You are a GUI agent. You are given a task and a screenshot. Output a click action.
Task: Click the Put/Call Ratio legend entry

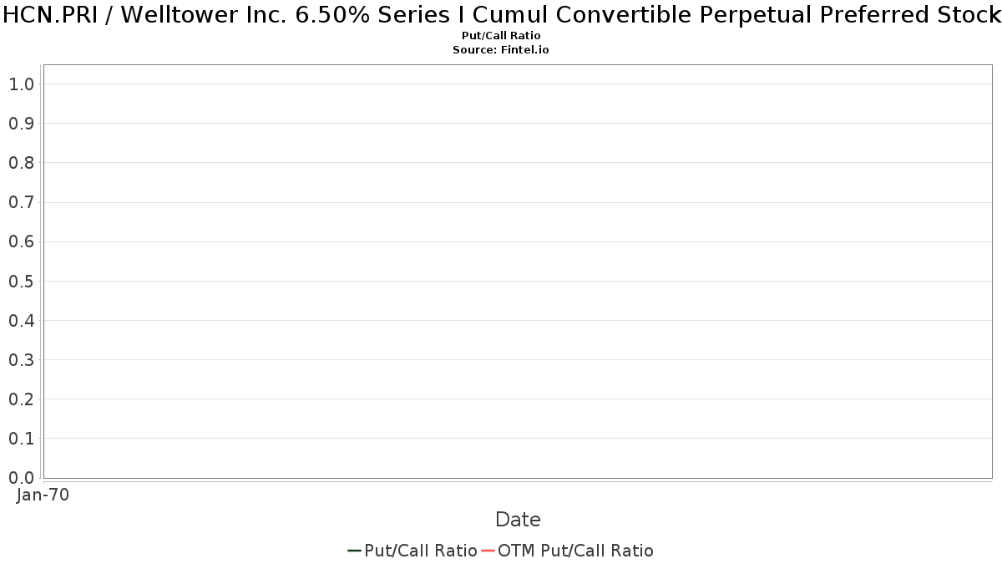pos(412,551)
